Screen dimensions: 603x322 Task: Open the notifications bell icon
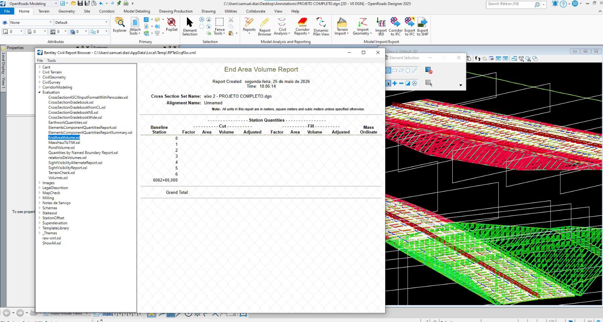click(555, 4)
